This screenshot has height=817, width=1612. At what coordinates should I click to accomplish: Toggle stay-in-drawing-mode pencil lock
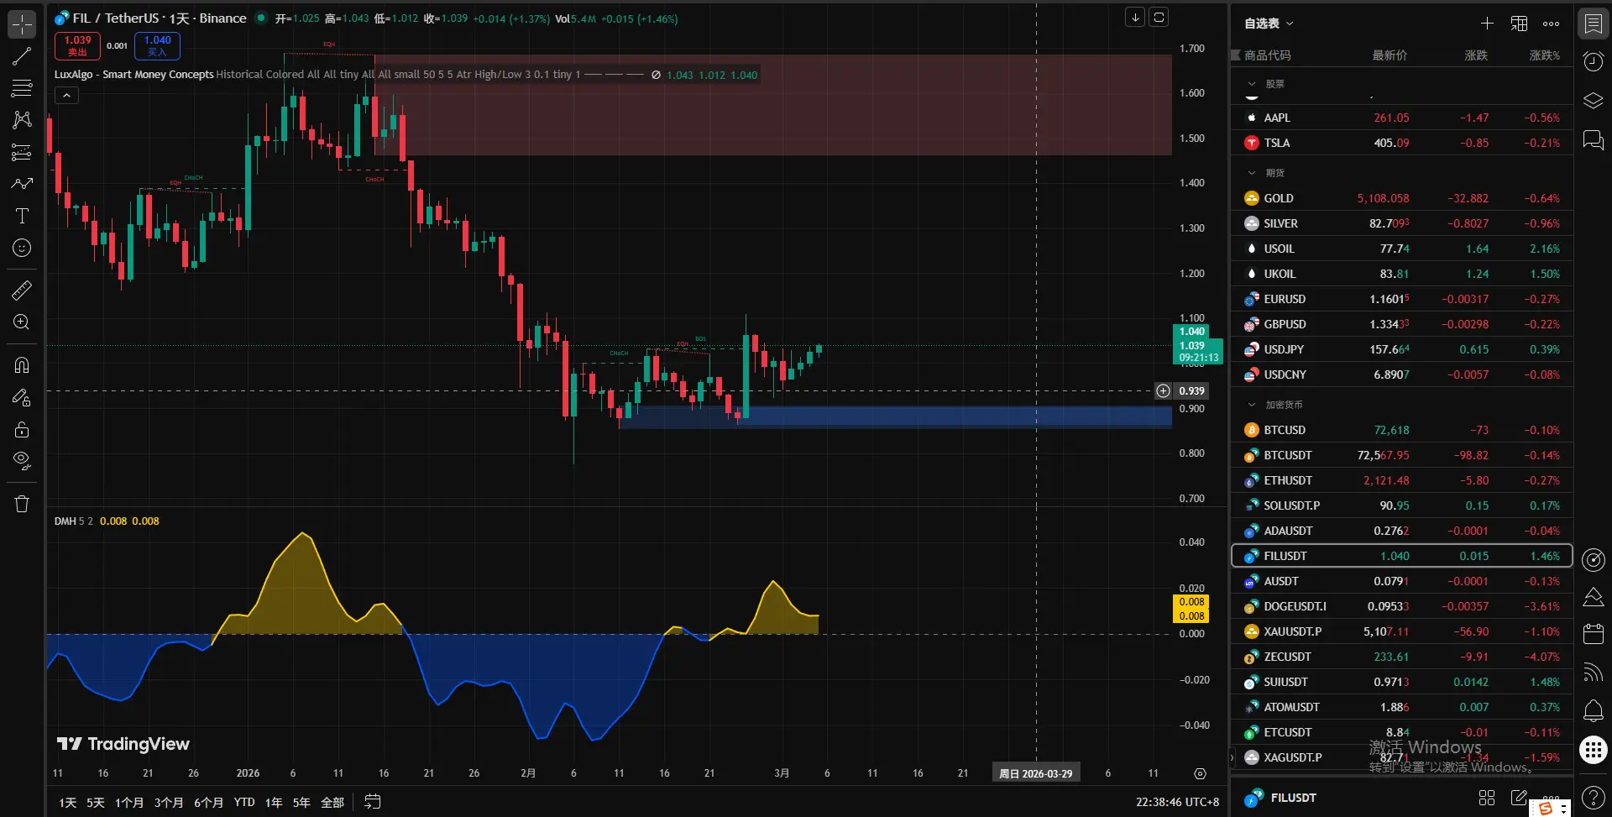(x=22, y=397)
